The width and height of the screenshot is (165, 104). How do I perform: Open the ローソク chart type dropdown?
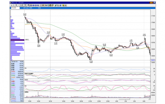click(14, 5)
